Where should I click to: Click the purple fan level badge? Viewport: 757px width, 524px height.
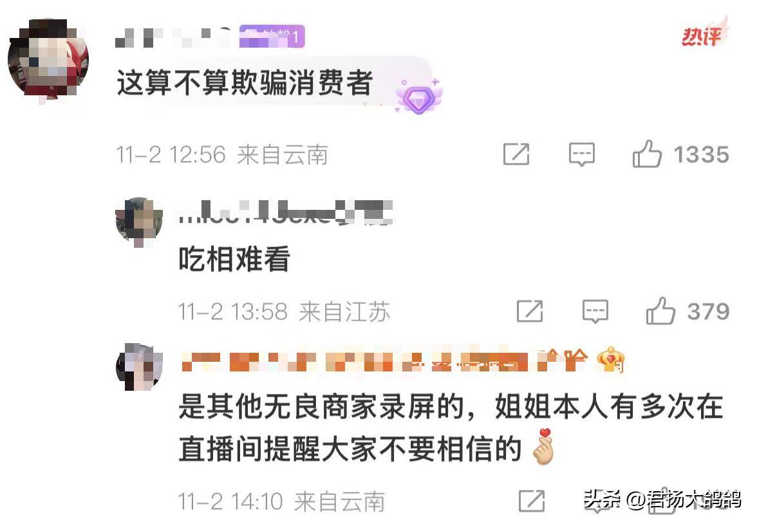point(272,36)
